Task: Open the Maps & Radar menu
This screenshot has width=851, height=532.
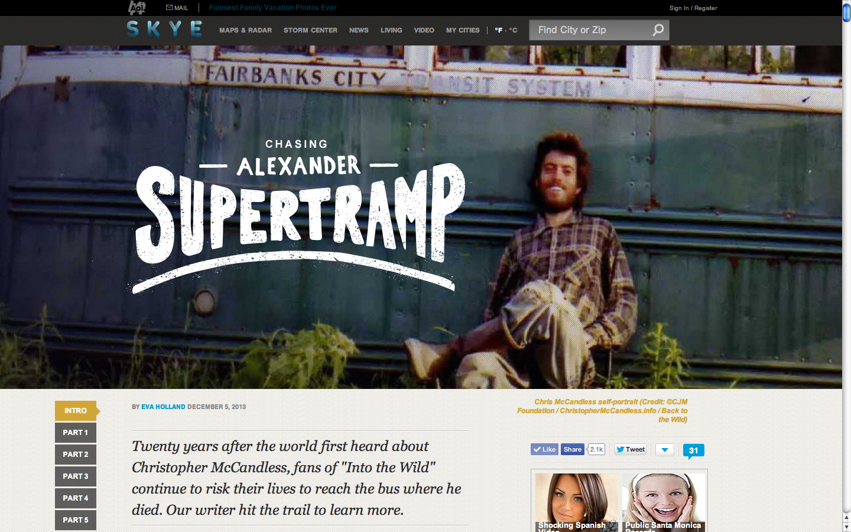Action: (245, 30)
